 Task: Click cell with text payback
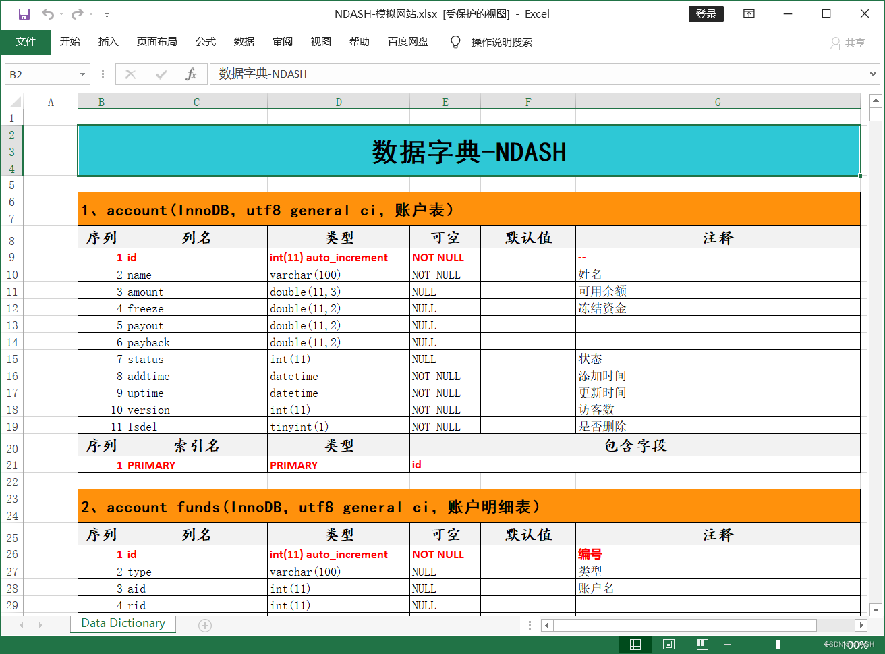point(196,342)
